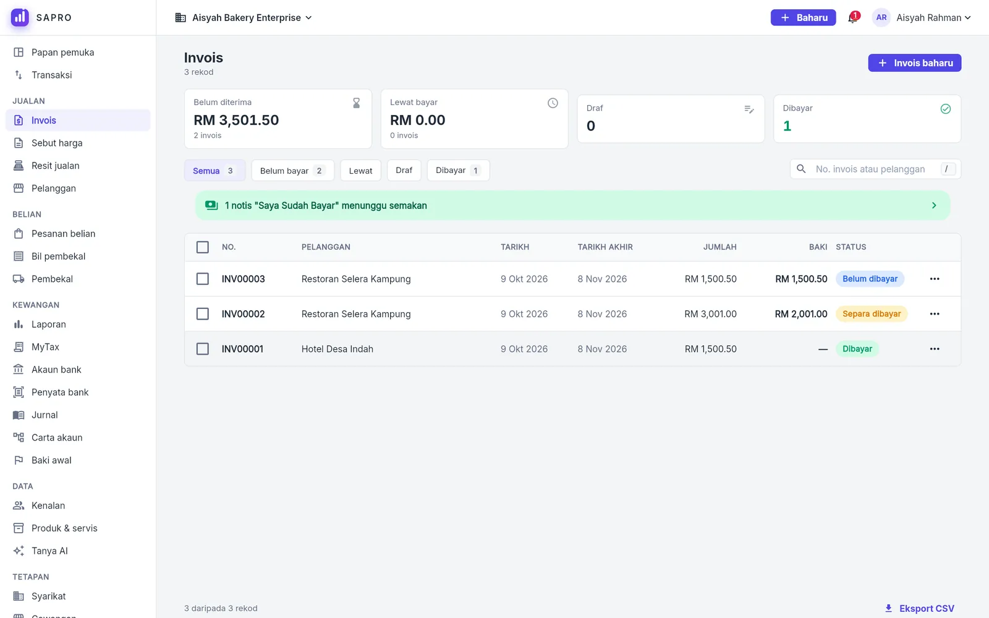The width and height of the screenshot is (989, 618).
Task: Open Tanya AI assistant
Action: click(78, 551)
